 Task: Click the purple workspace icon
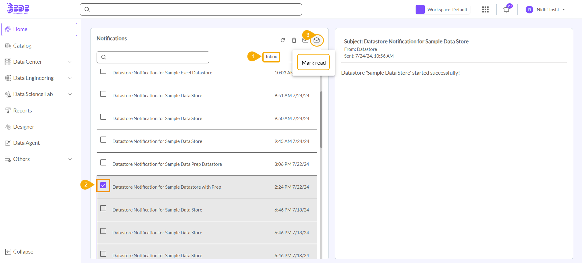pyautogui.click(x=420, y=10)
